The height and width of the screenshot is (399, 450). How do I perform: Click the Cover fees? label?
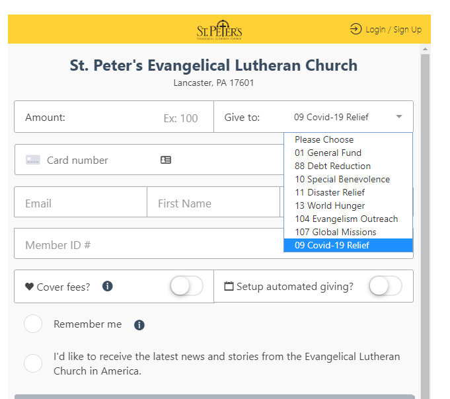(63, 287)
